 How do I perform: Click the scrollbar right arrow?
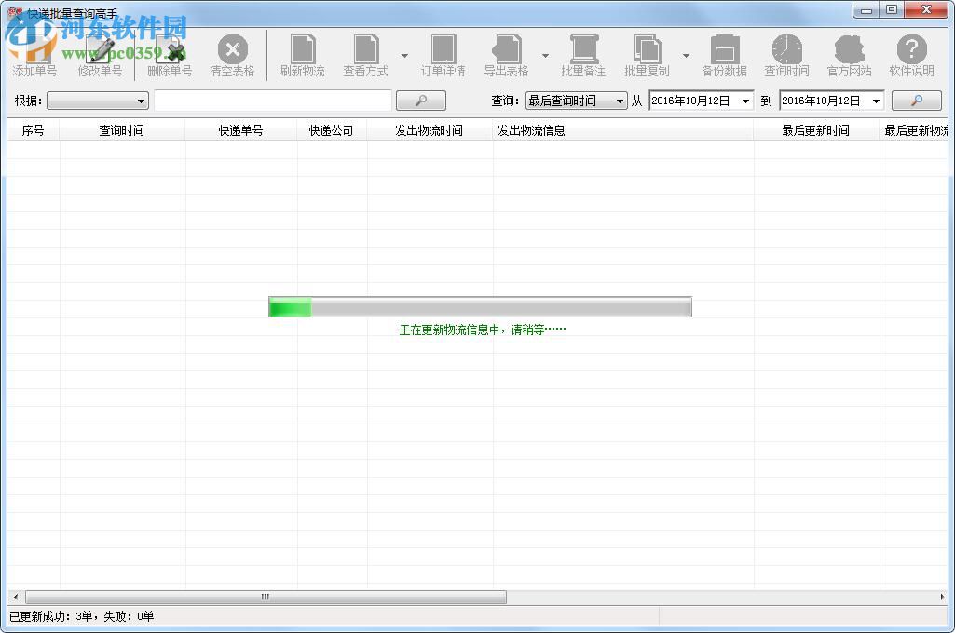942,597
